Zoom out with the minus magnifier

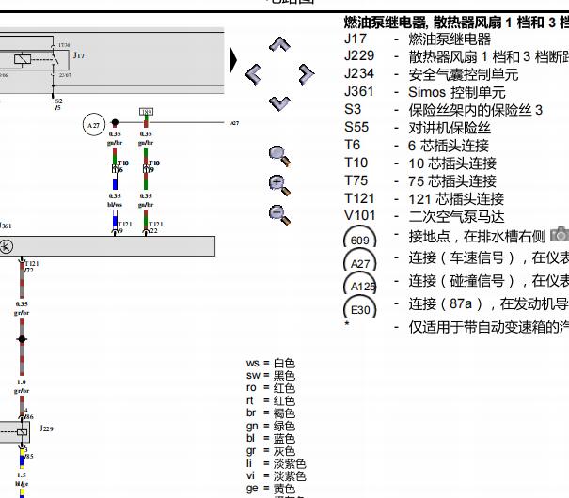(x=279, y=214)
